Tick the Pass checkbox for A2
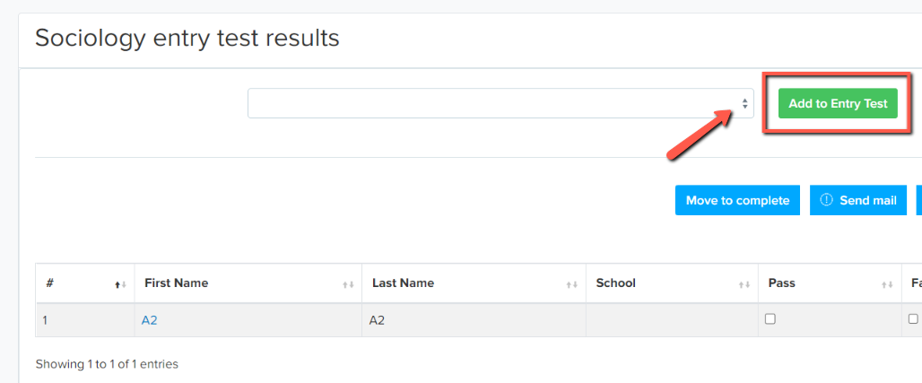 [x=770, y=319]
